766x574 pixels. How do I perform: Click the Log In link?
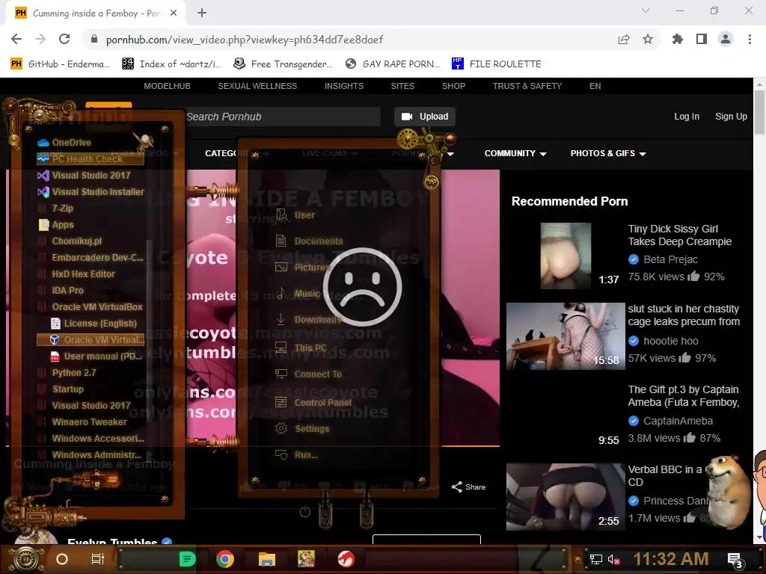click(687, 116)
